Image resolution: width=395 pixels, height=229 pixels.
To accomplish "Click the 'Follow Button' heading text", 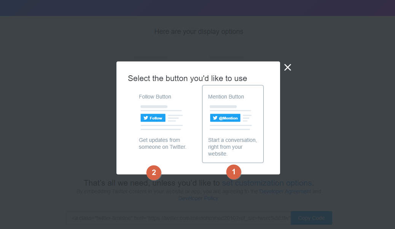I will 155,97.
